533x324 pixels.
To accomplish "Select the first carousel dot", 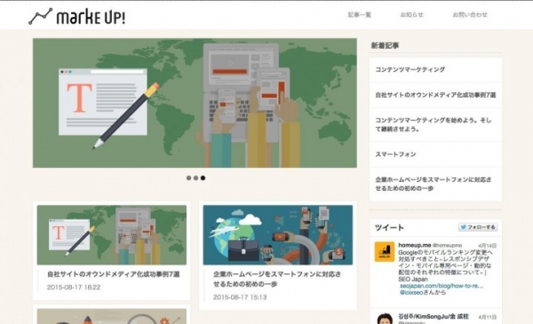I will [188, 178].
